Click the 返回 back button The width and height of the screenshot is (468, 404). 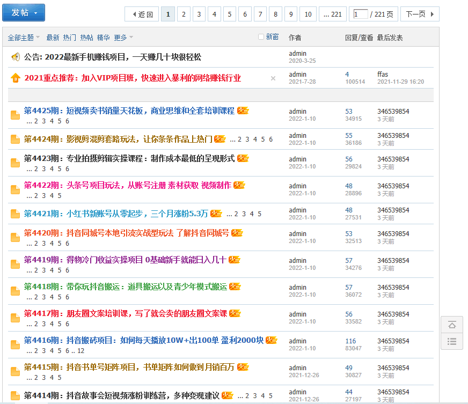point(142,14)
